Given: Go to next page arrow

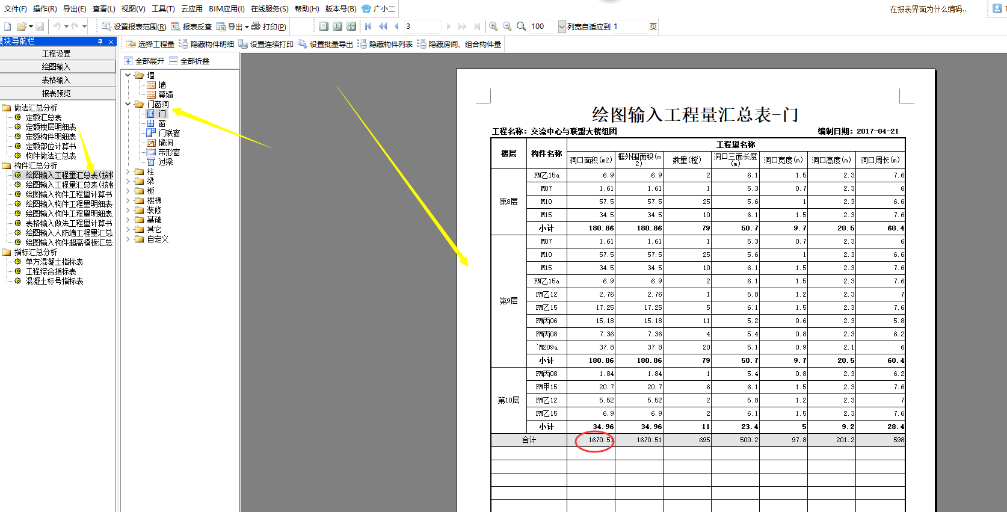Looking at the screenshot, I should tap(449, 26).
